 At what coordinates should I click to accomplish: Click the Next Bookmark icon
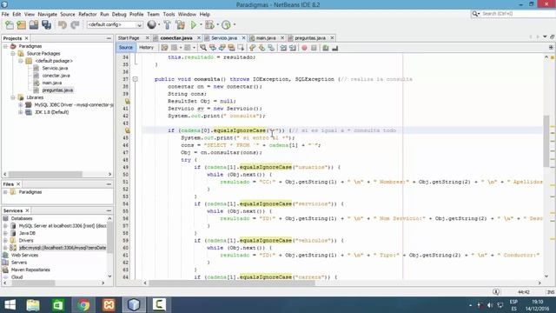pyautogui.click(x=261, y=48)
